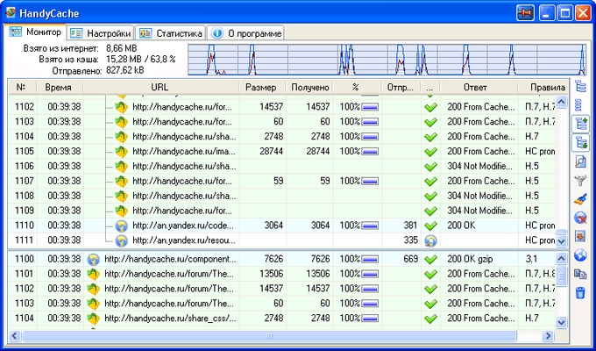Screen dimensions: 596x351
Task: Toggle the tree icon with top-right green plus
Action: pos(581,124)
